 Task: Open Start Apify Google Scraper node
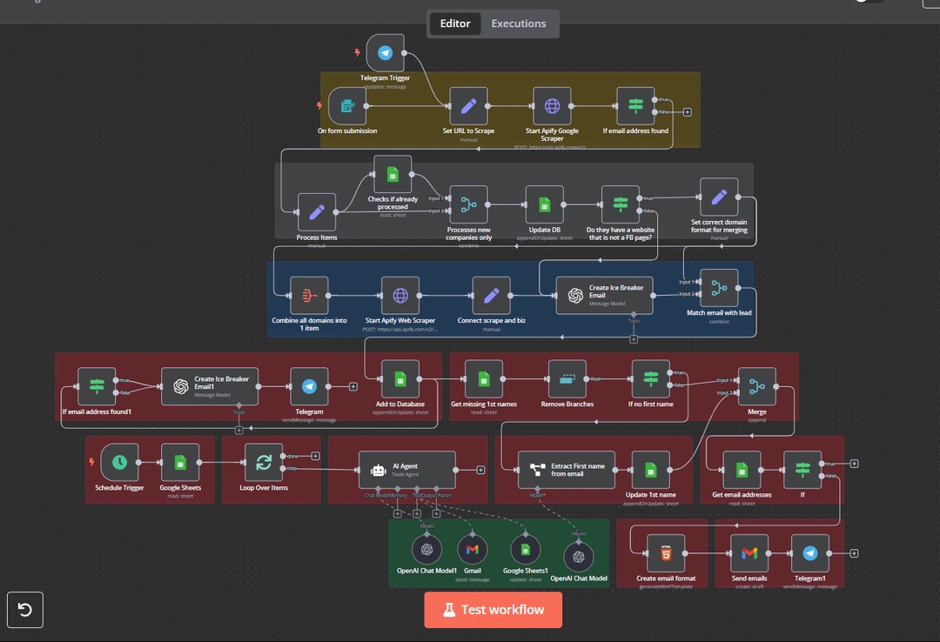(552, 106)
